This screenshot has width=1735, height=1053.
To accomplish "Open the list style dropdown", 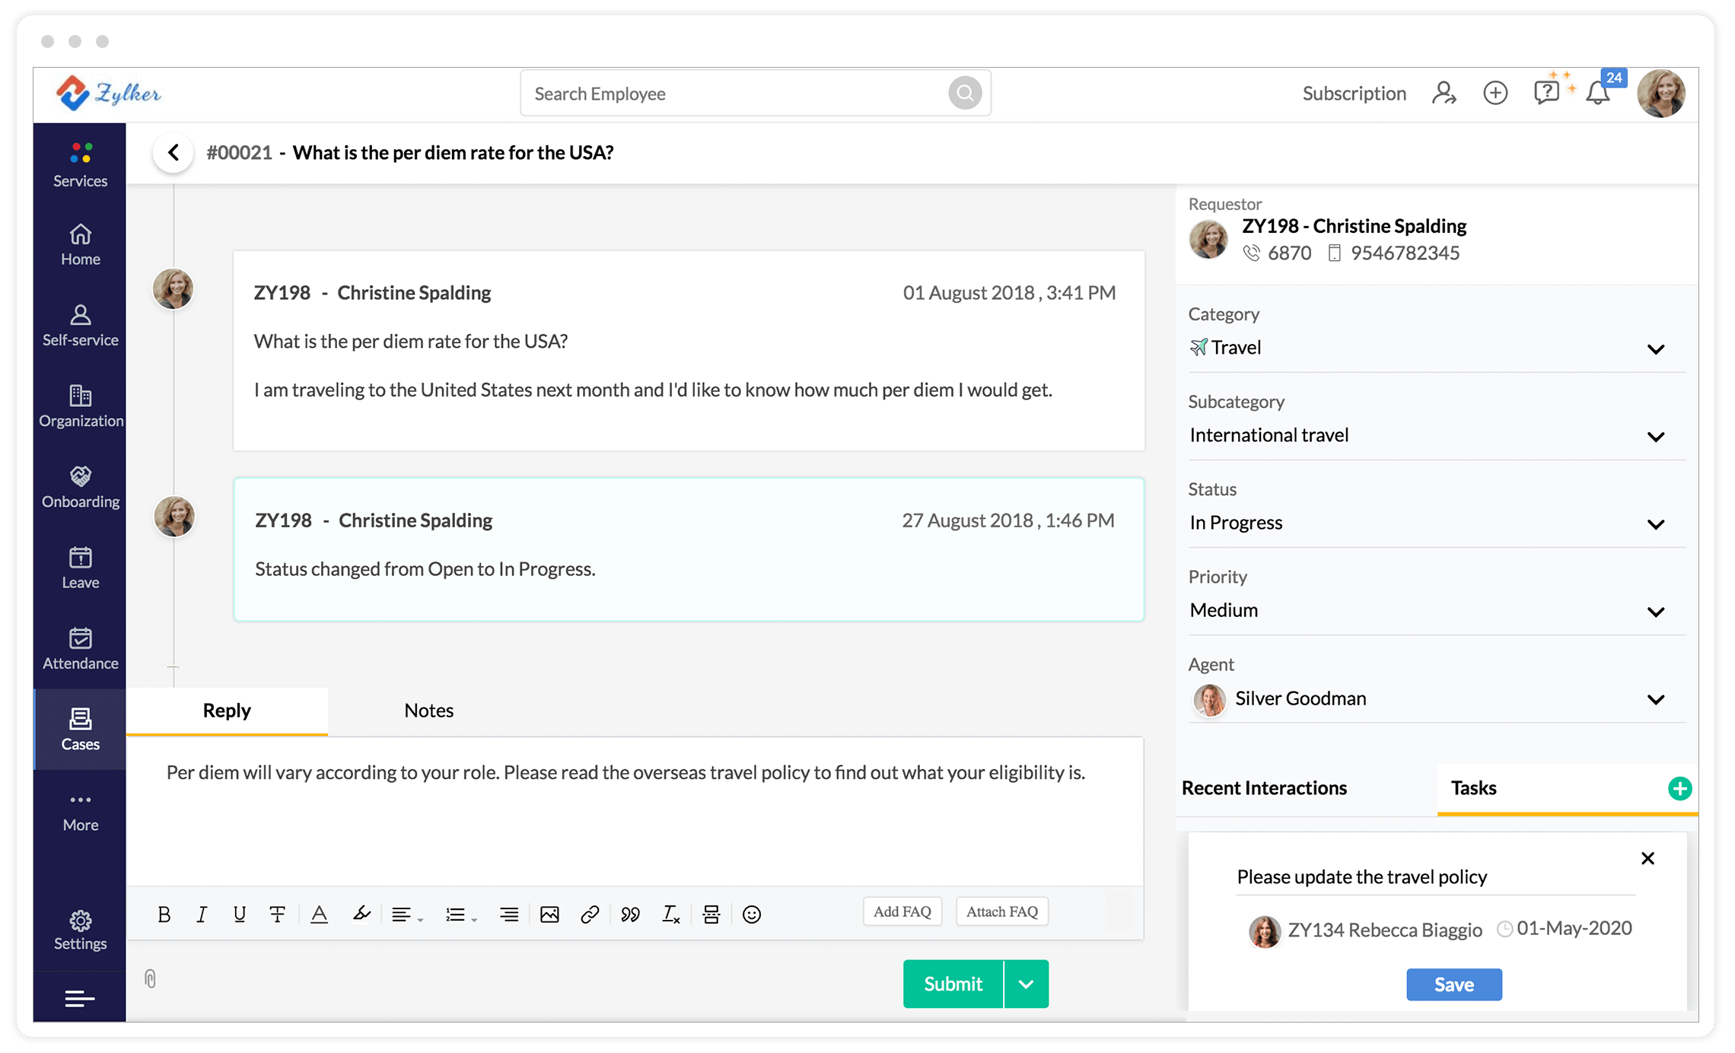I will click(x=460, y=914).
